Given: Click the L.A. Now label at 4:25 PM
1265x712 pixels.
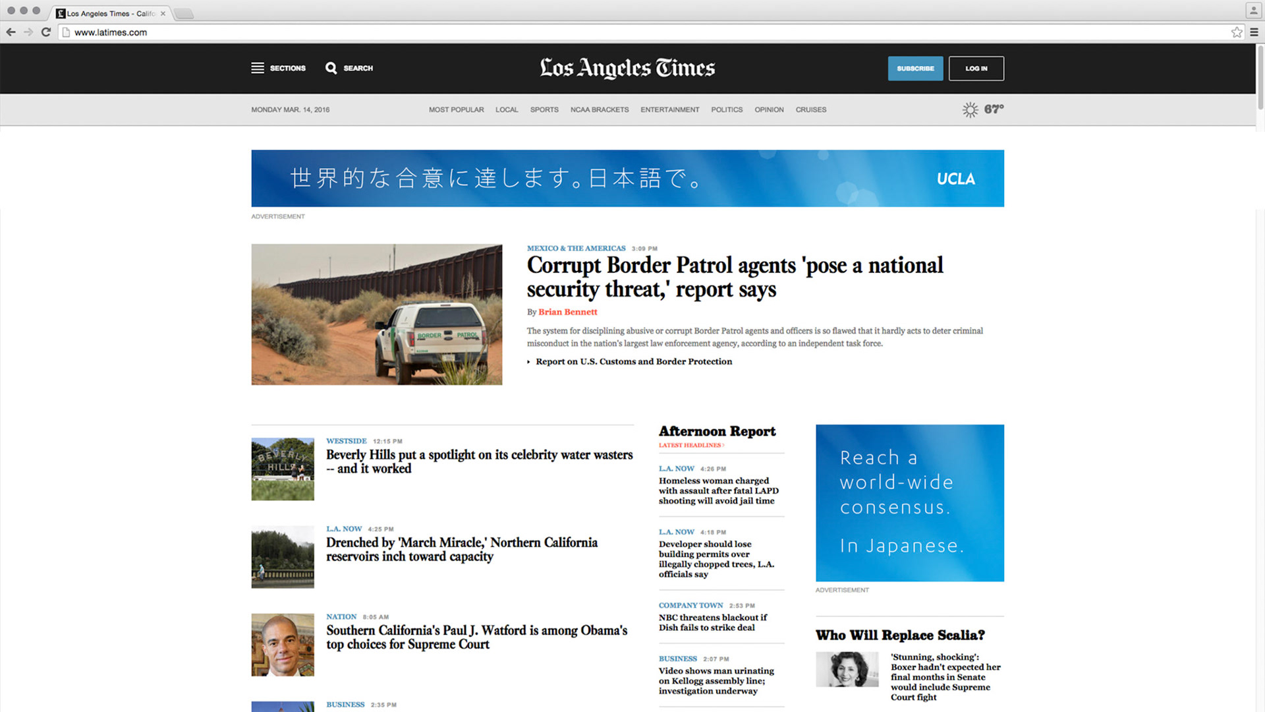Looking at the screenshot, I should pos(343,529).
